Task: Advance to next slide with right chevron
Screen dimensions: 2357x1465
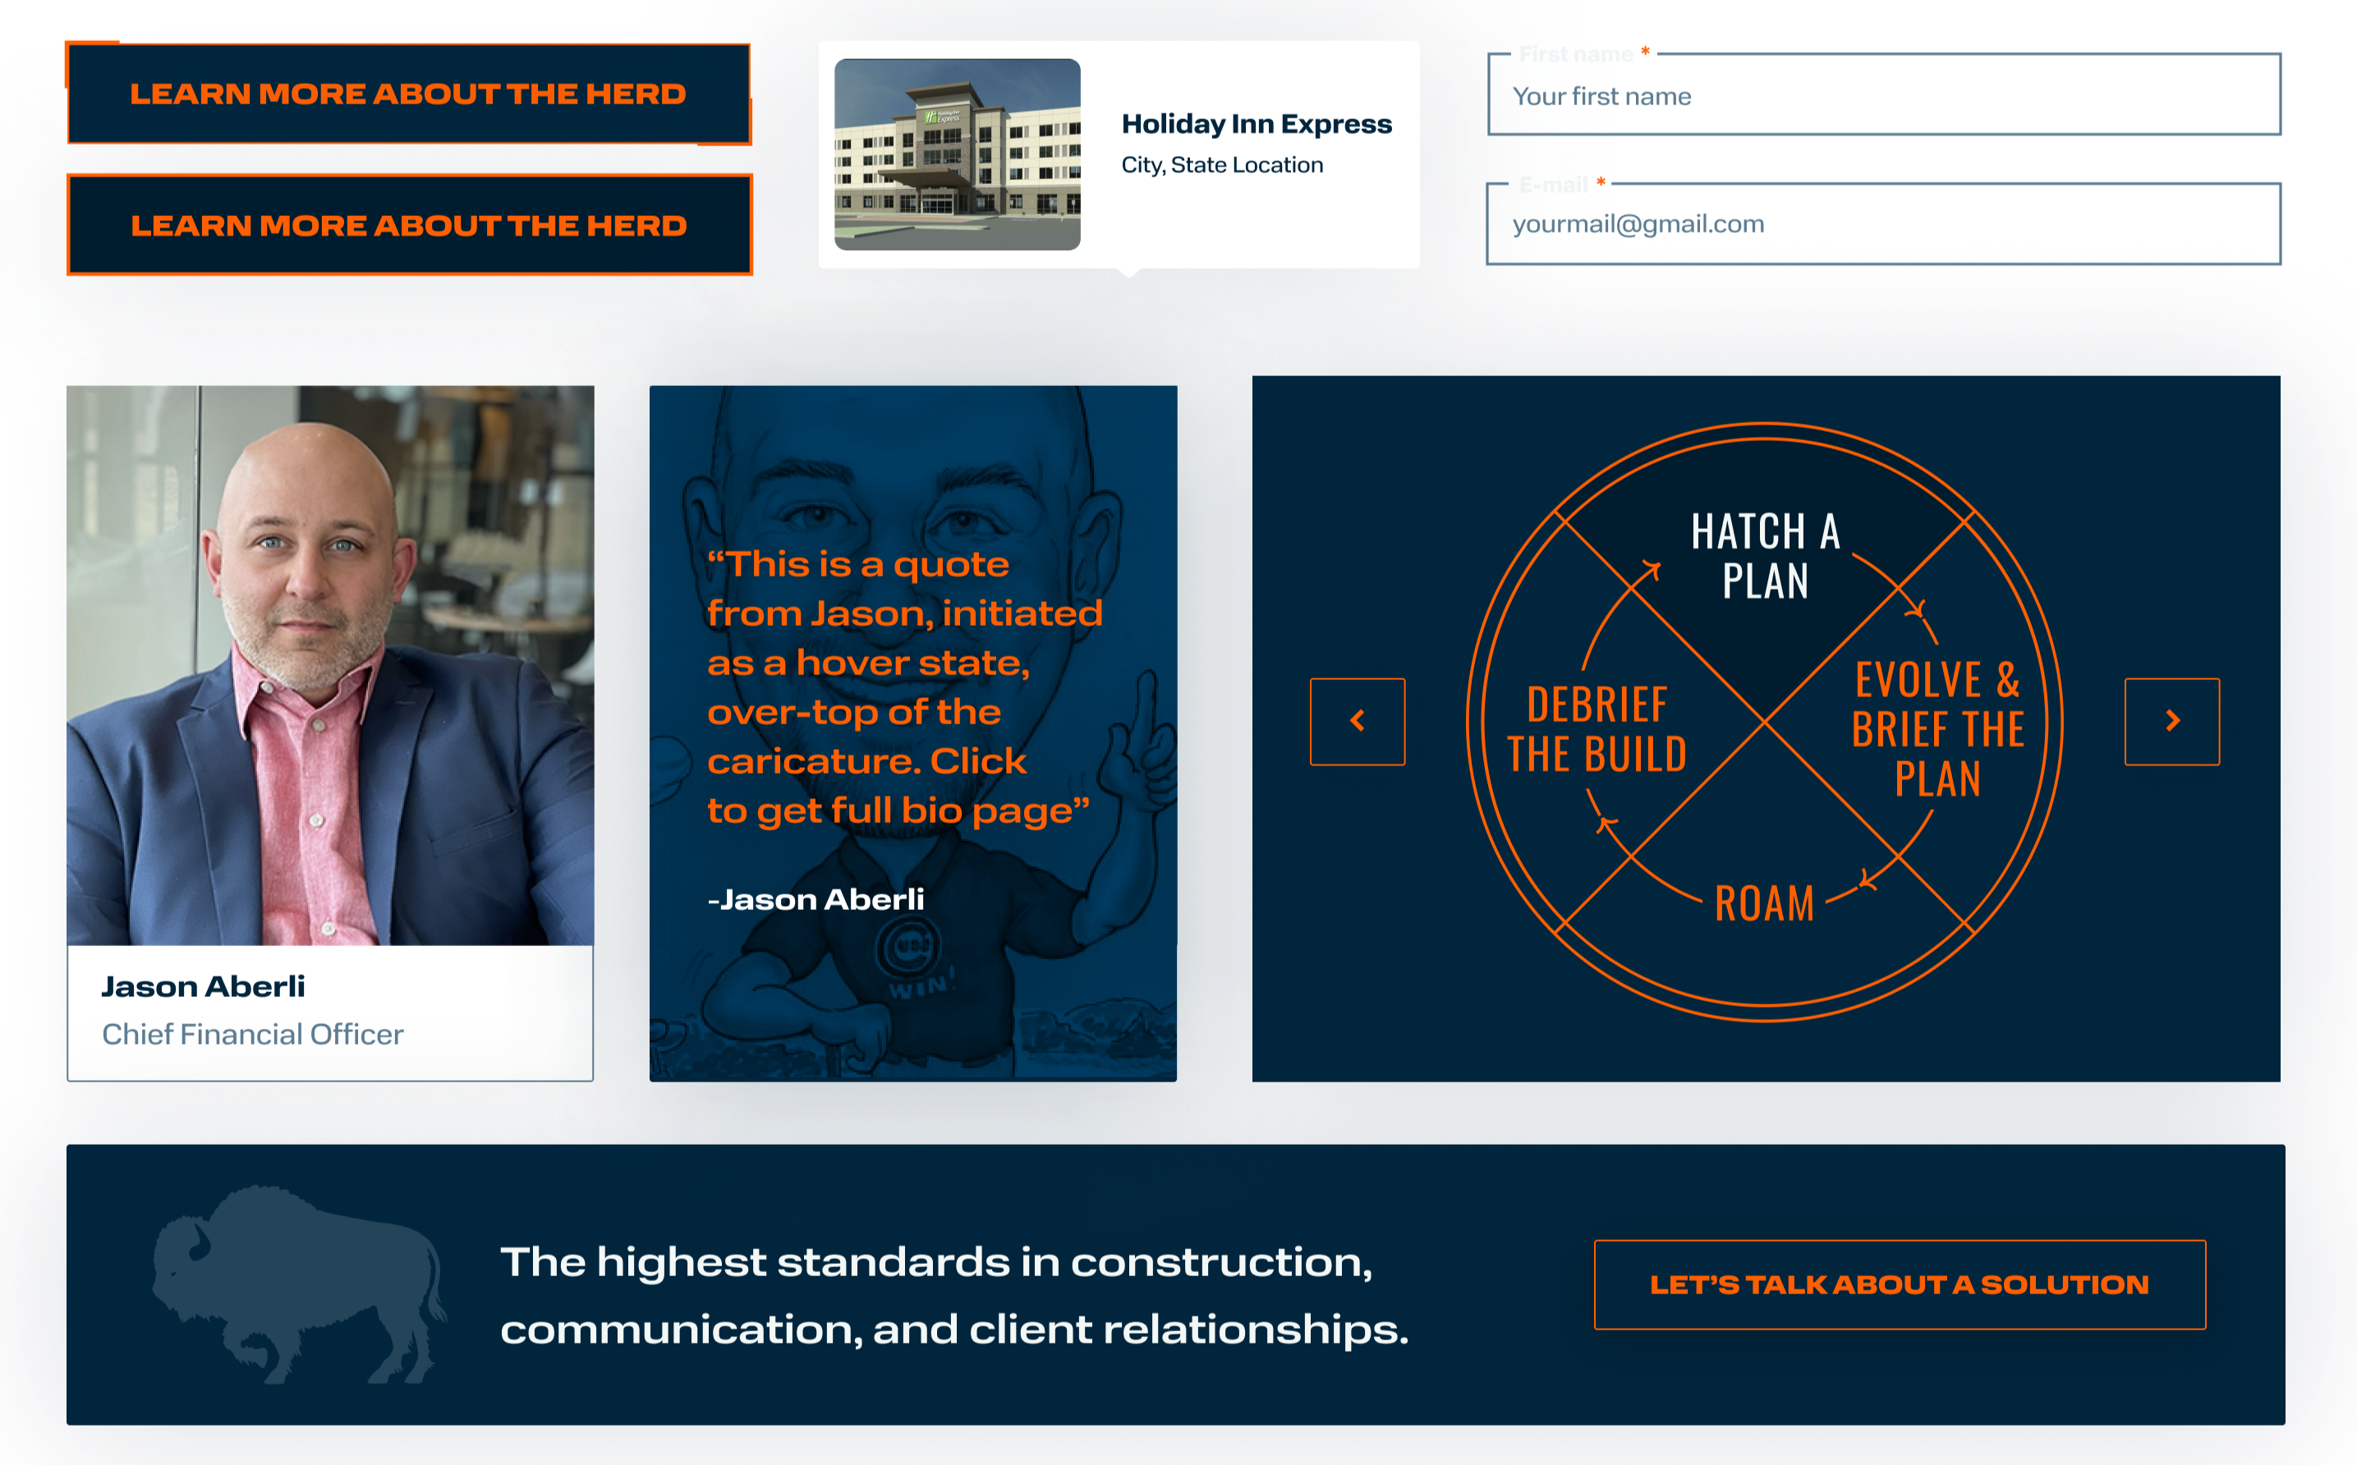Action: pos(2171,721)
